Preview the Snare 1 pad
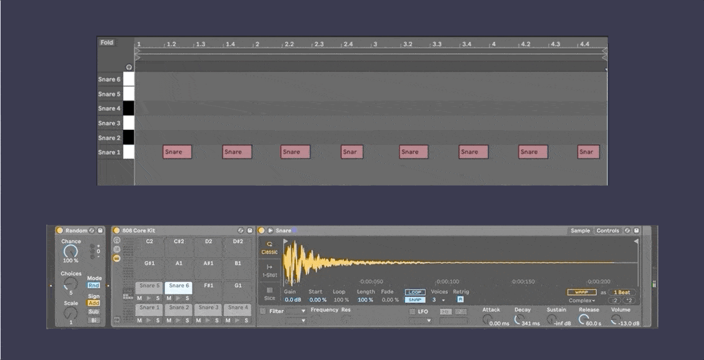This screenshot has height=360, width=704. point(149,320)
